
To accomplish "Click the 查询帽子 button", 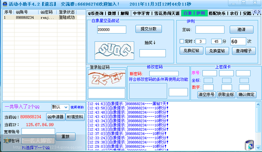I will [244, 51].
